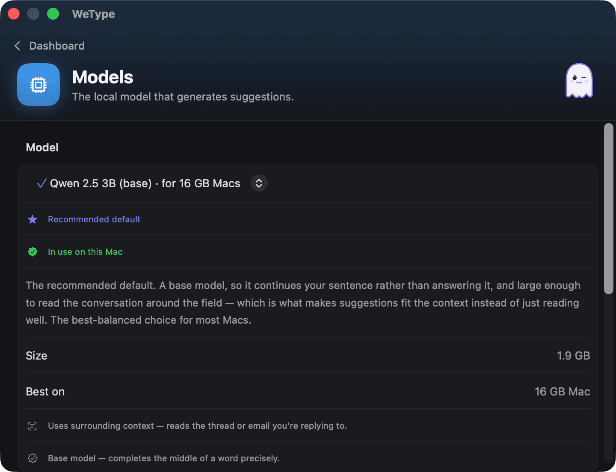
Task: Select the 'Recommended default' label
Action: coord(94,219)
